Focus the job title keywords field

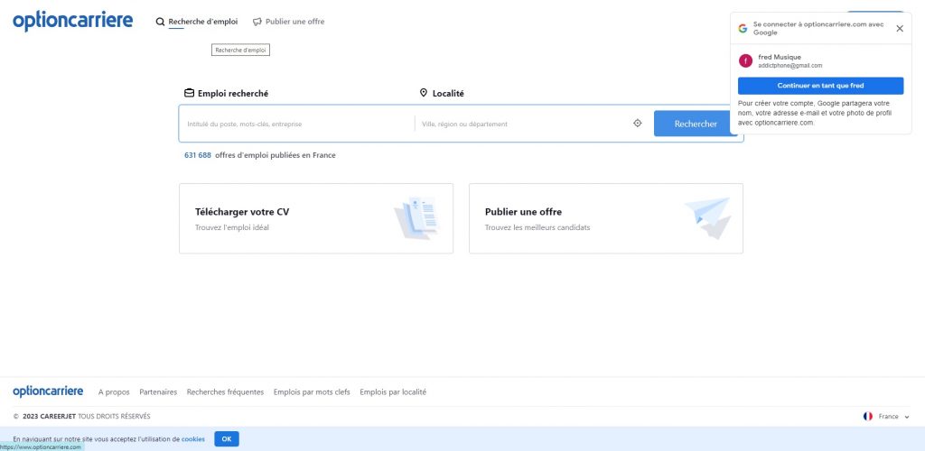296,124
